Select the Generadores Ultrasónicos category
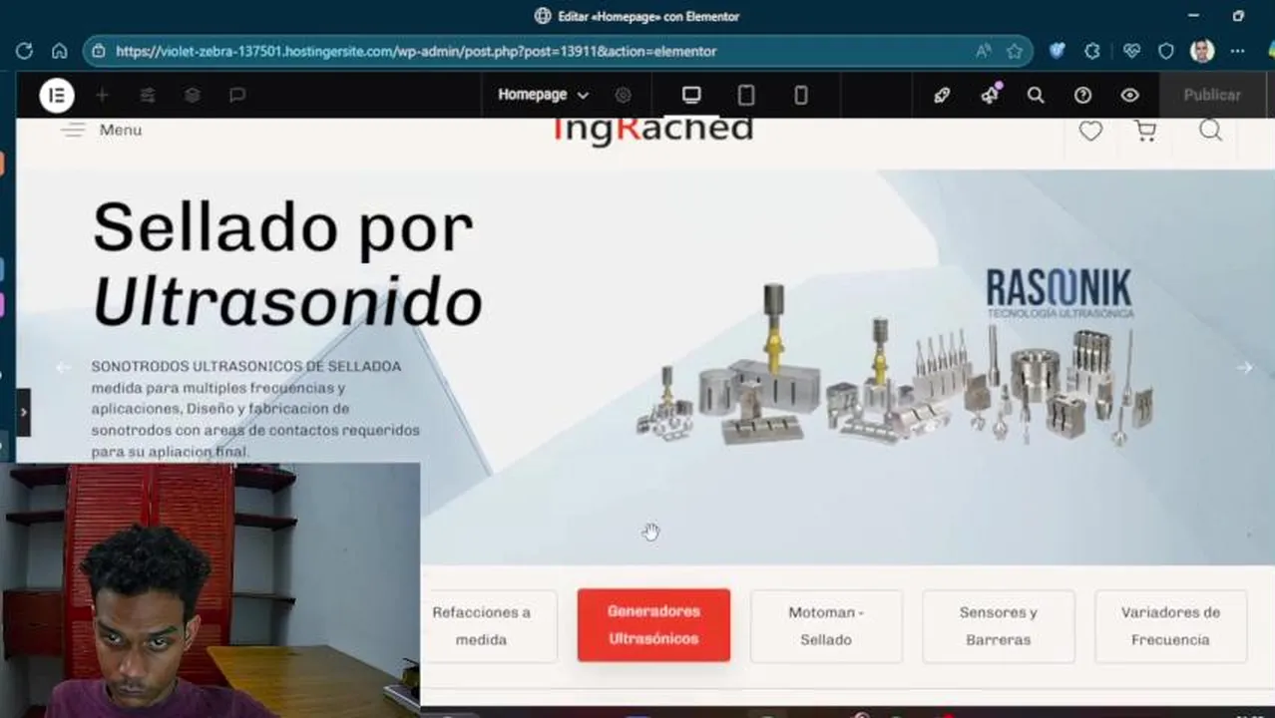The height and width of the screenshot is (718, 1275). 653,625
